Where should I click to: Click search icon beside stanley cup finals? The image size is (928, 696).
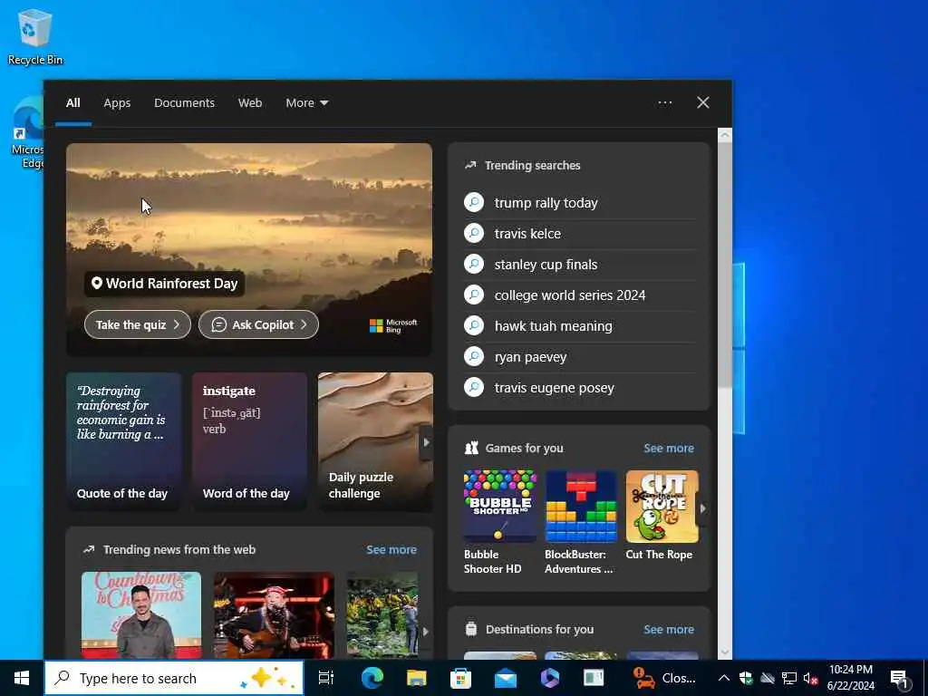(474, 264)
